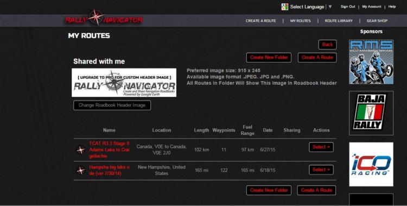Expand Select actions for TCAT R3.3 route
Viewport: 407px width, 206px height.
tap(321, 147)
